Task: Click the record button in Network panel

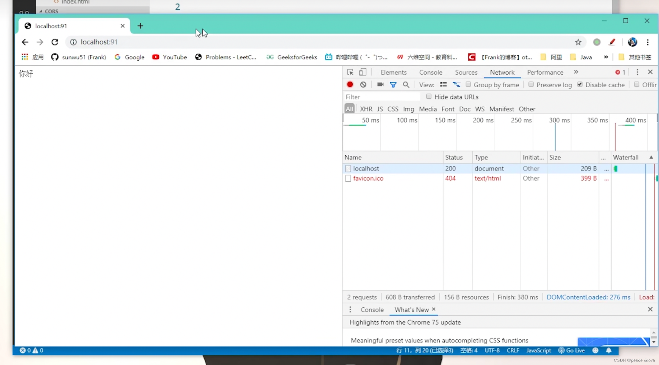Action: tap(350, 84)
